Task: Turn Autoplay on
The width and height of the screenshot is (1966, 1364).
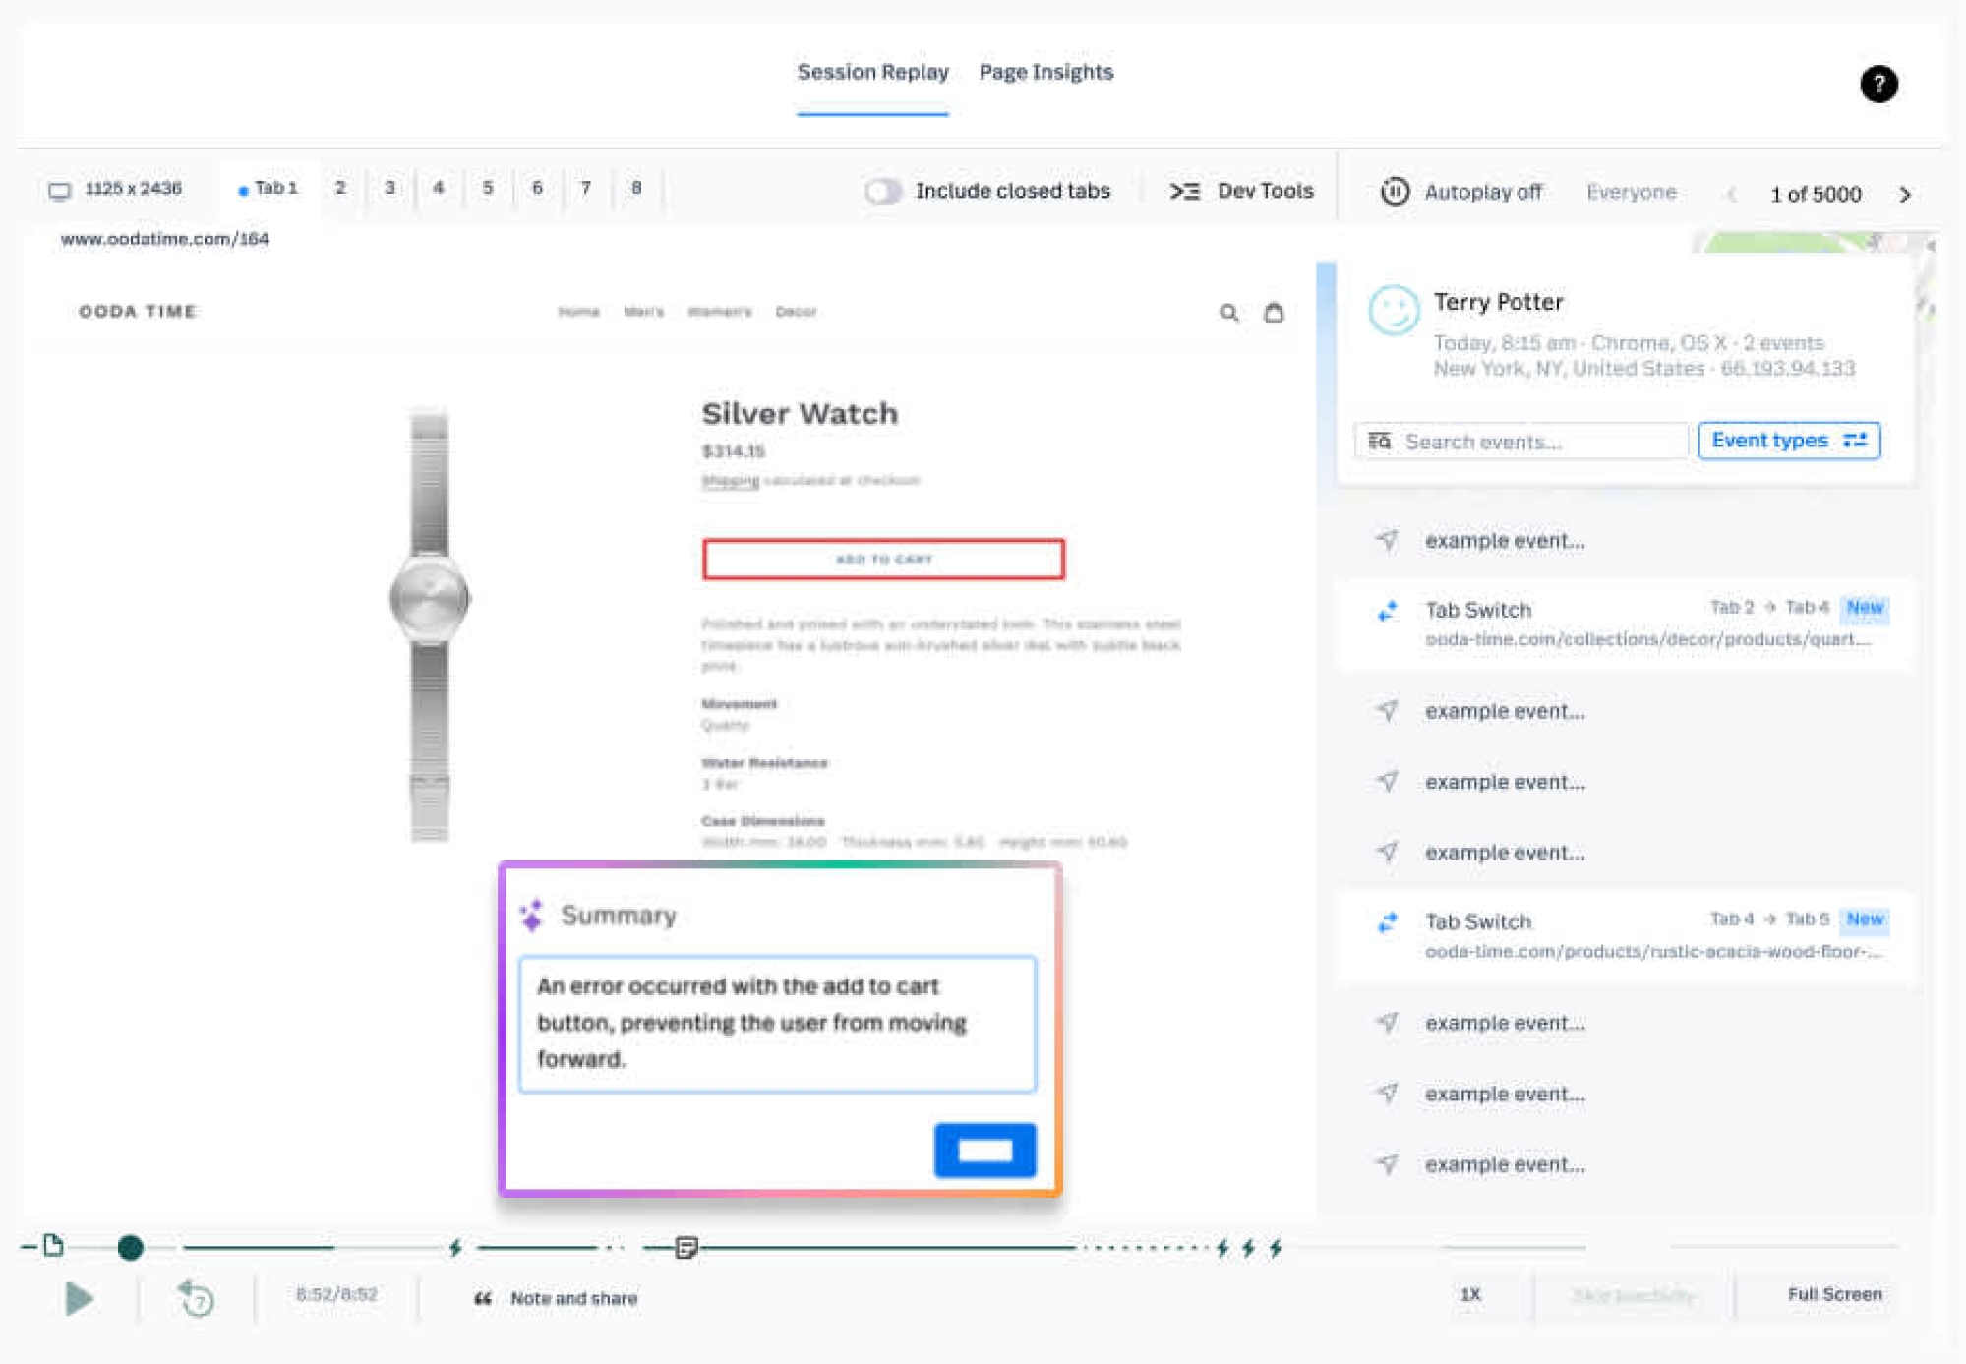Action: point(1395,193)
